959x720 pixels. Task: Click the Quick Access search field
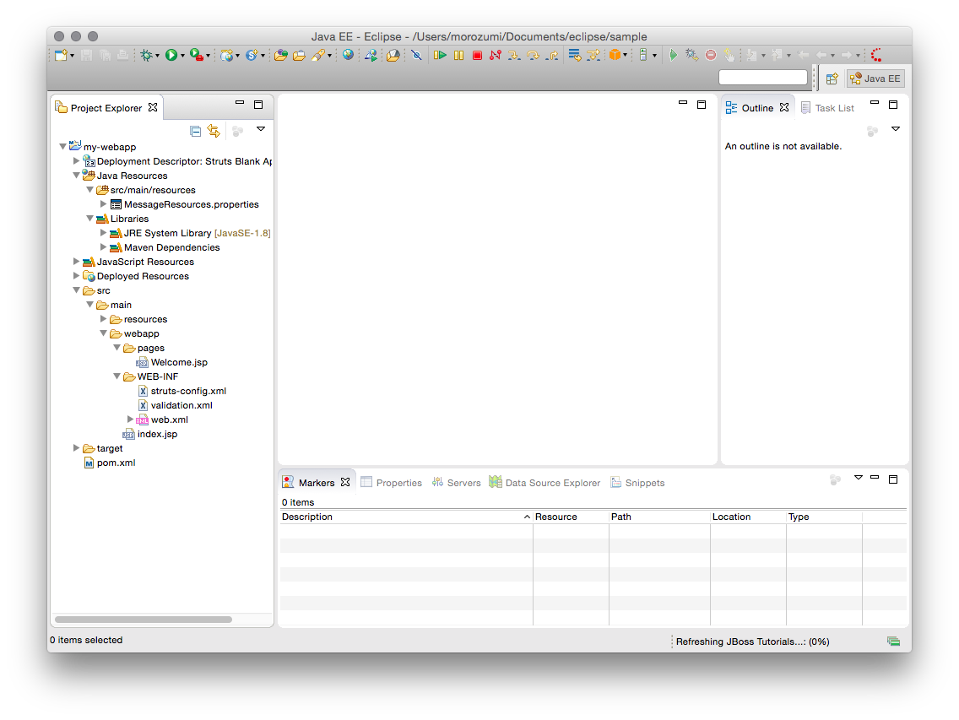pyautogui.click(x=762, y=77)
